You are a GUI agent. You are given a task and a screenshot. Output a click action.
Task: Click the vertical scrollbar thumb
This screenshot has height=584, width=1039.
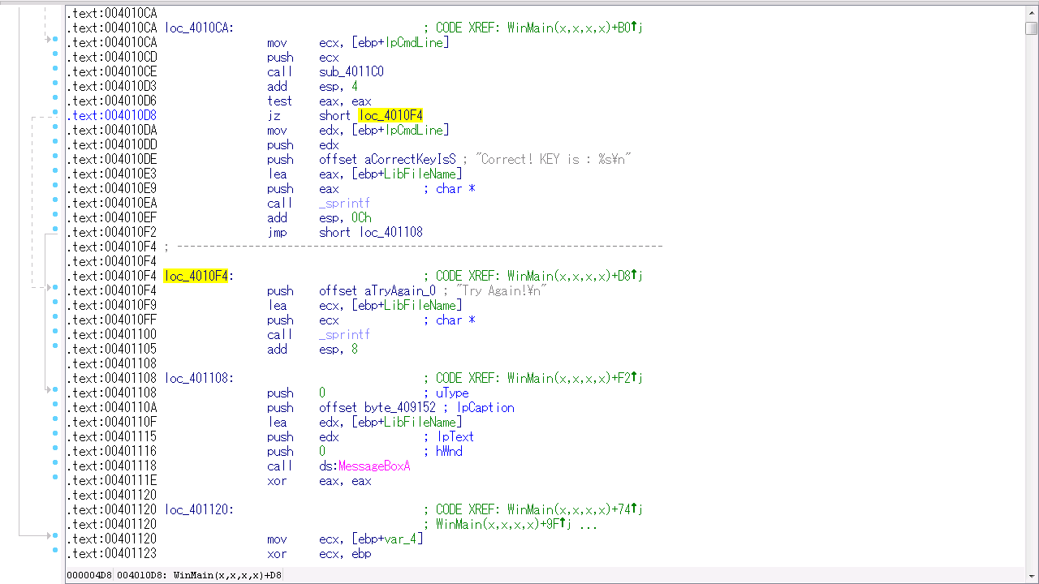(x=1031, y=28)
